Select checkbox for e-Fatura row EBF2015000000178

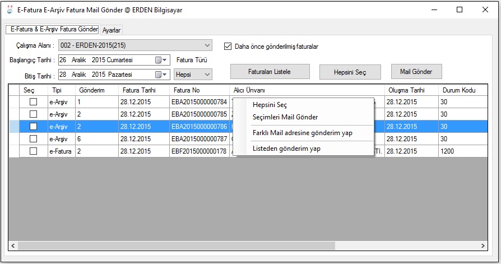click(x=34, y=151)
